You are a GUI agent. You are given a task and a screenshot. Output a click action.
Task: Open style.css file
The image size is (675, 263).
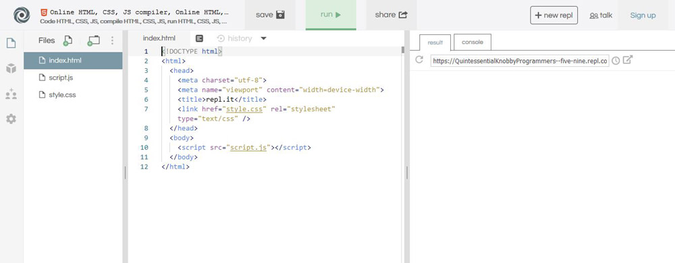[73, 94]
